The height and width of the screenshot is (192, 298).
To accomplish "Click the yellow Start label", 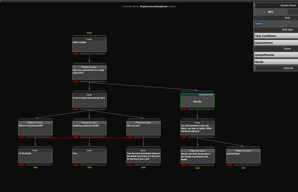I will pos(89,33).
